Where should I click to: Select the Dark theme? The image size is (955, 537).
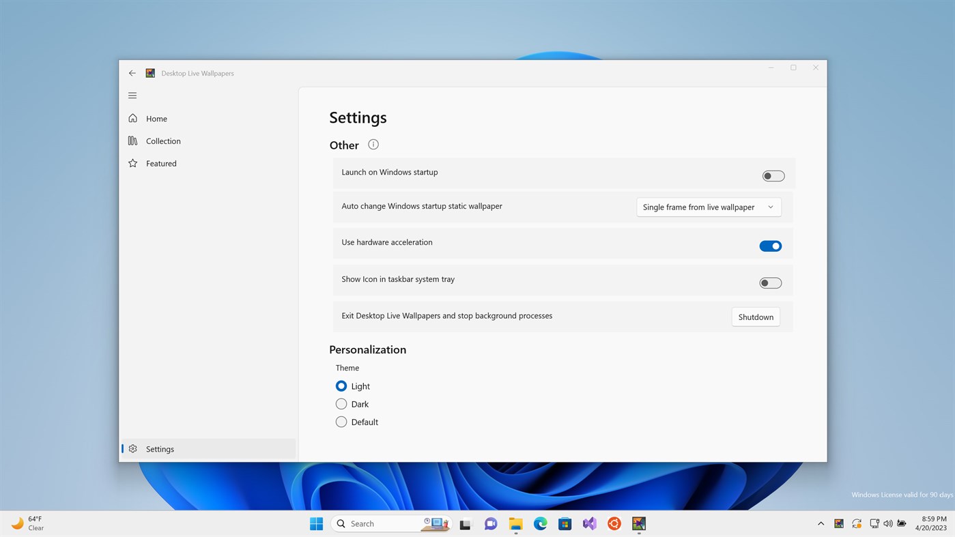341,403
